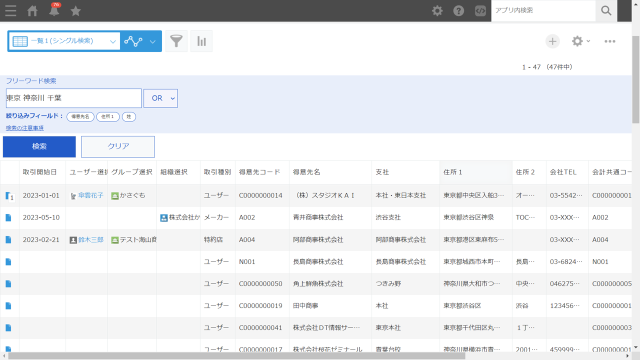
Task: Toggle the 得意先名 filter field chip
Action: [80, 116]
